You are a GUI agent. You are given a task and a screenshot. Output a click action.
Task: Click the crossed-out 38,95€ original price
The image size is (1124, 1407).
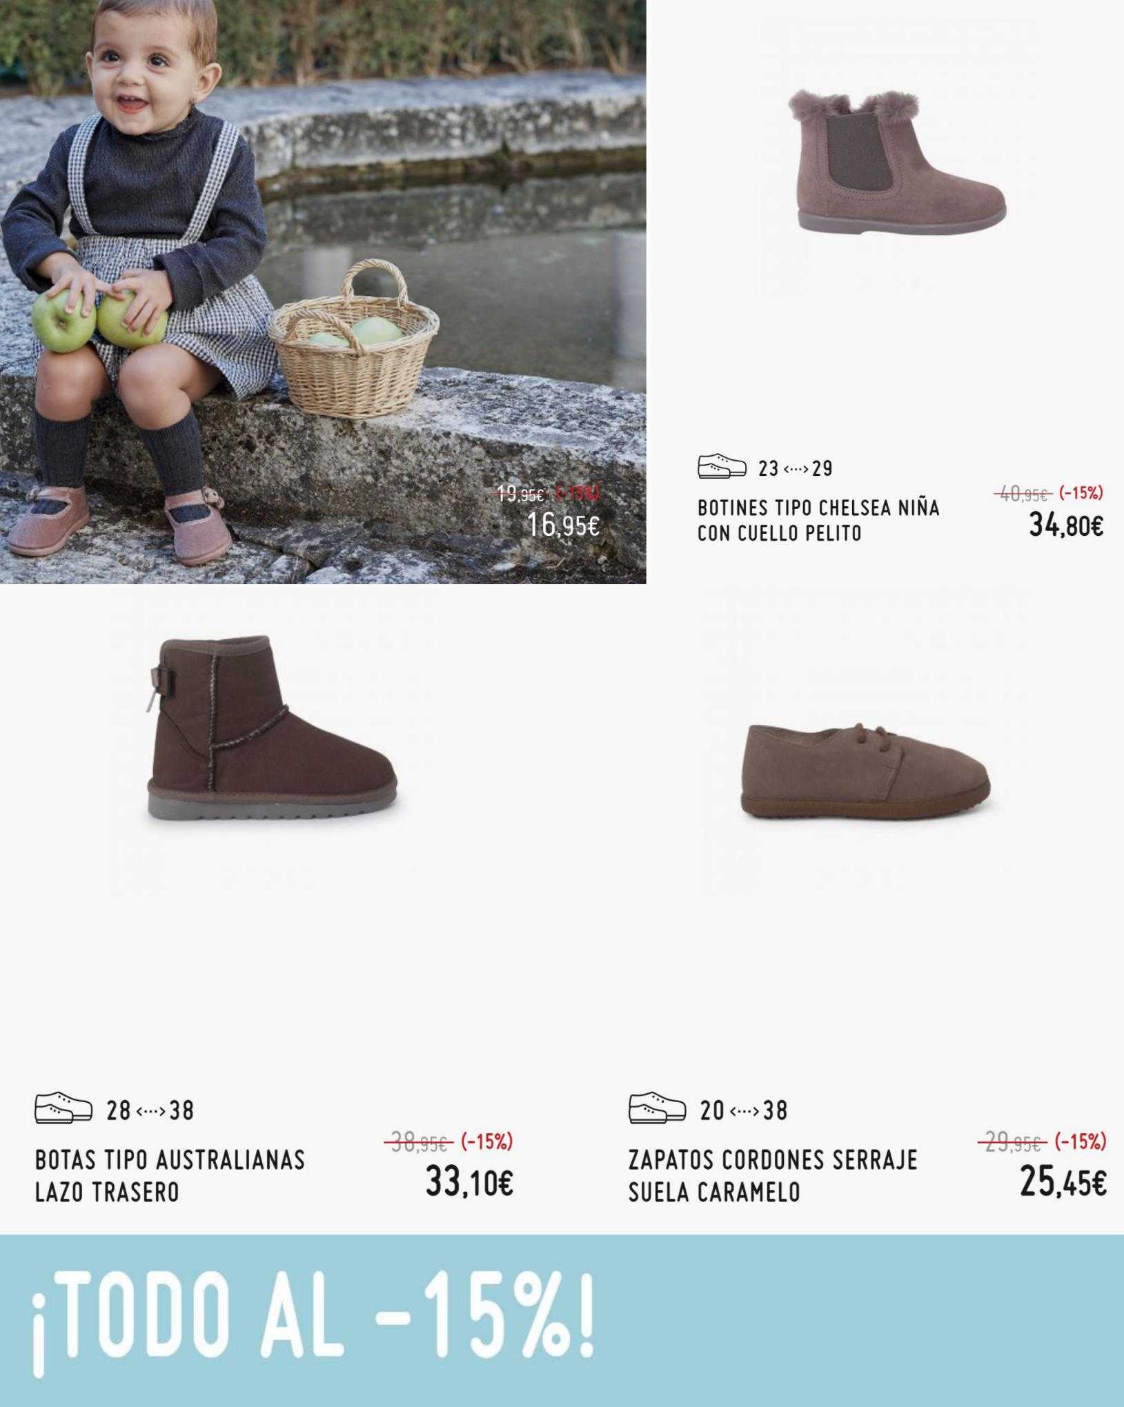[x=418, y=1141]
